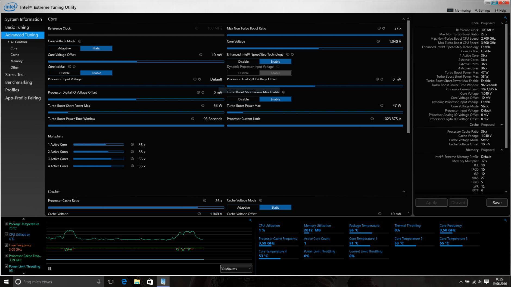Click the info icon next to Core IccMax

click(x=70, y=66)
